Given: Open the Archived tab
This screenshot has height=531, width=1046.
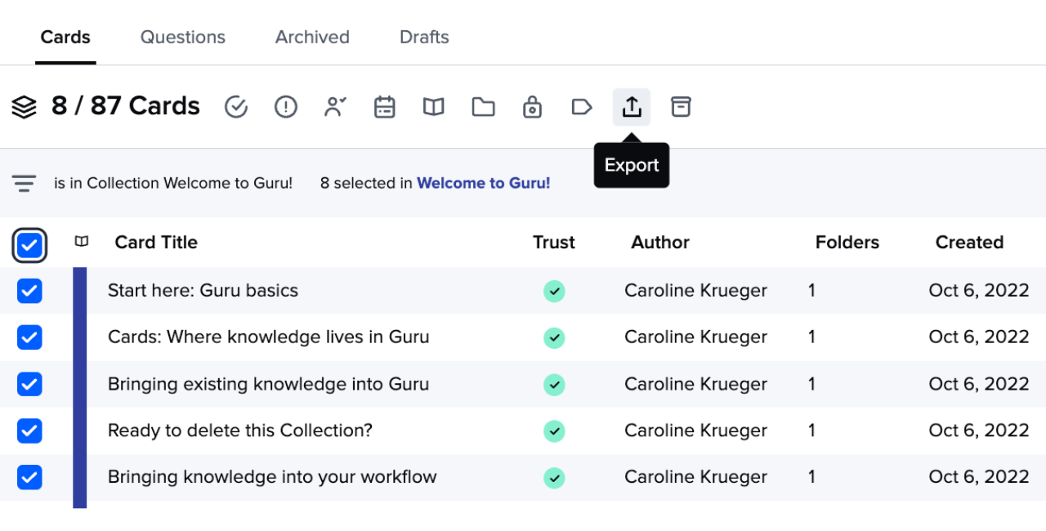Looking at the screenshot, I should [x=312, y=38].
